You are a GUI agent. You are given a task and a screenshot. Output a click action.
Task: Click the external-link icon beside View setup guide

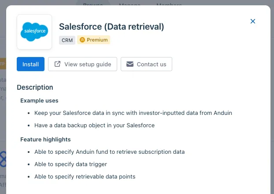pos(57,64)
